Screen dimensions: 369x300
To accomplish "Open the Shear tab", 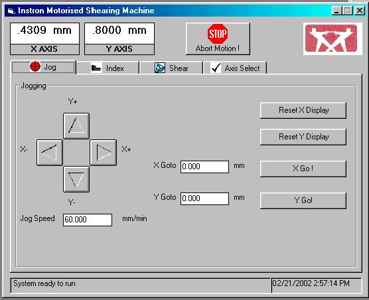I will click(171, 68).
